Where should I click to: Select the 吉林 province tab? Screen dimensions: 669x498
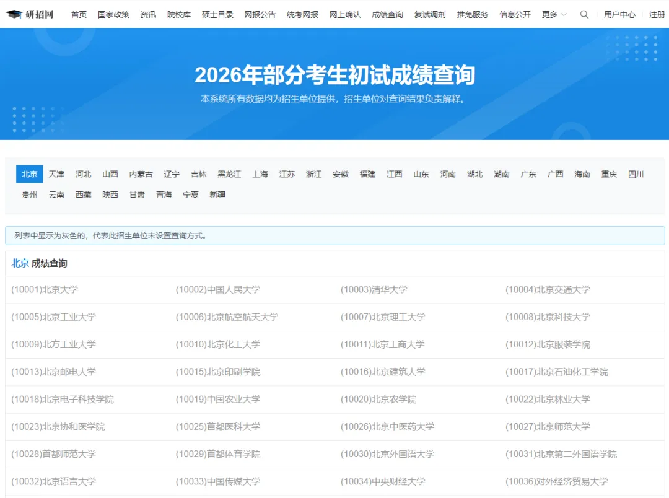[x=198, y=173]
